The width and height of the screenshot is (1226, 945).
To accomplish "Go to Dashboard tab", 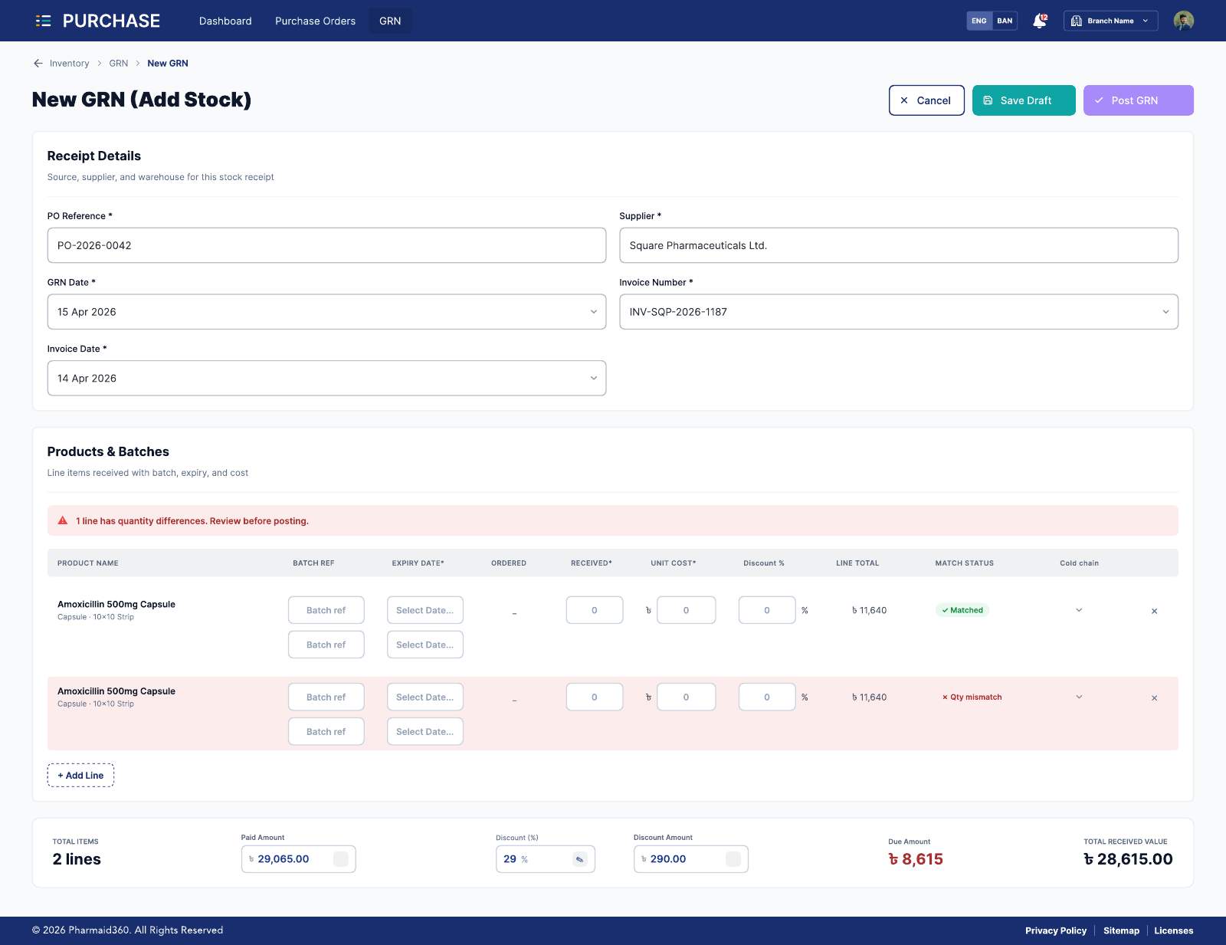I will (225, 21).
